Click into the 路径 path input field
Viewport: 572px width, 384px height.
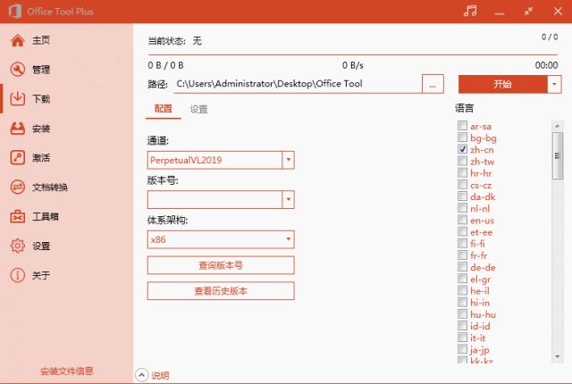coord(298,84)
